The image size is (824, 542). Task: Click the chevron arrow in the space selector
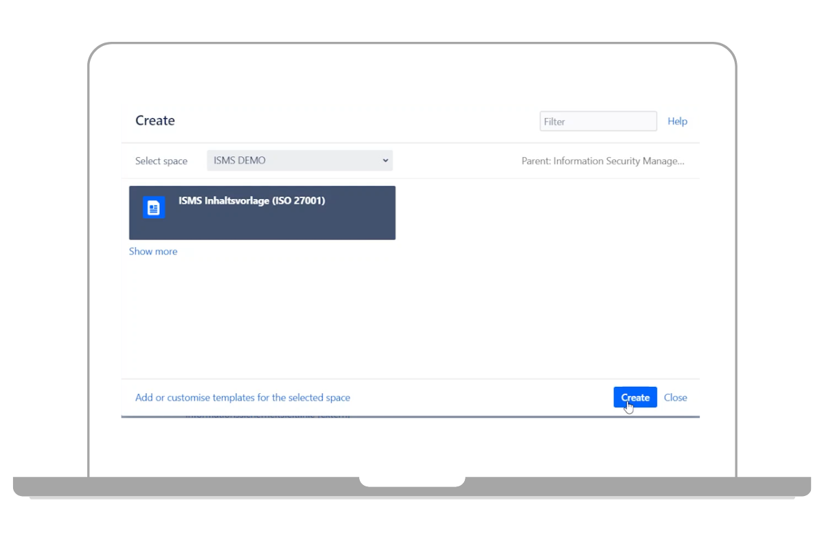385,161
